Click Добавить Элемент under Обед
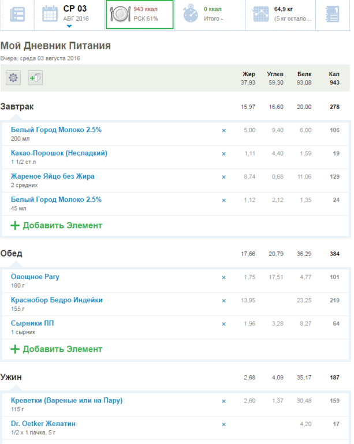The width and height of the screenshot is (354, 444). (x=57, y=349)
